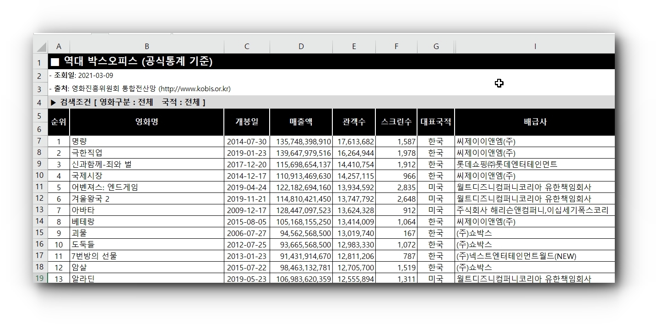The width and height of the screenshot is (656, 324).
Task: Click release date '2019-01-23'
Action: 247,153
